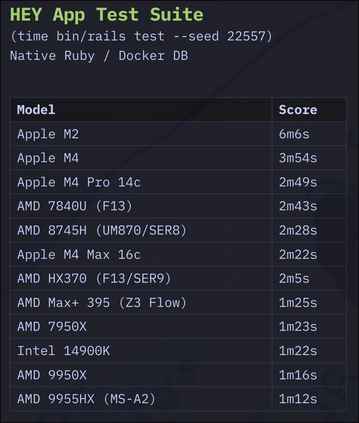Select the 'AMD 7950X' model cell
This screenshot has height=423, width=359.
[x=141, y=327]
